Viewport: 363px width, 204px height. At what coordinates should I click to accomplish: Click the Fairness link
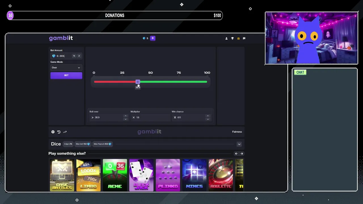click(x=237, y=132)
